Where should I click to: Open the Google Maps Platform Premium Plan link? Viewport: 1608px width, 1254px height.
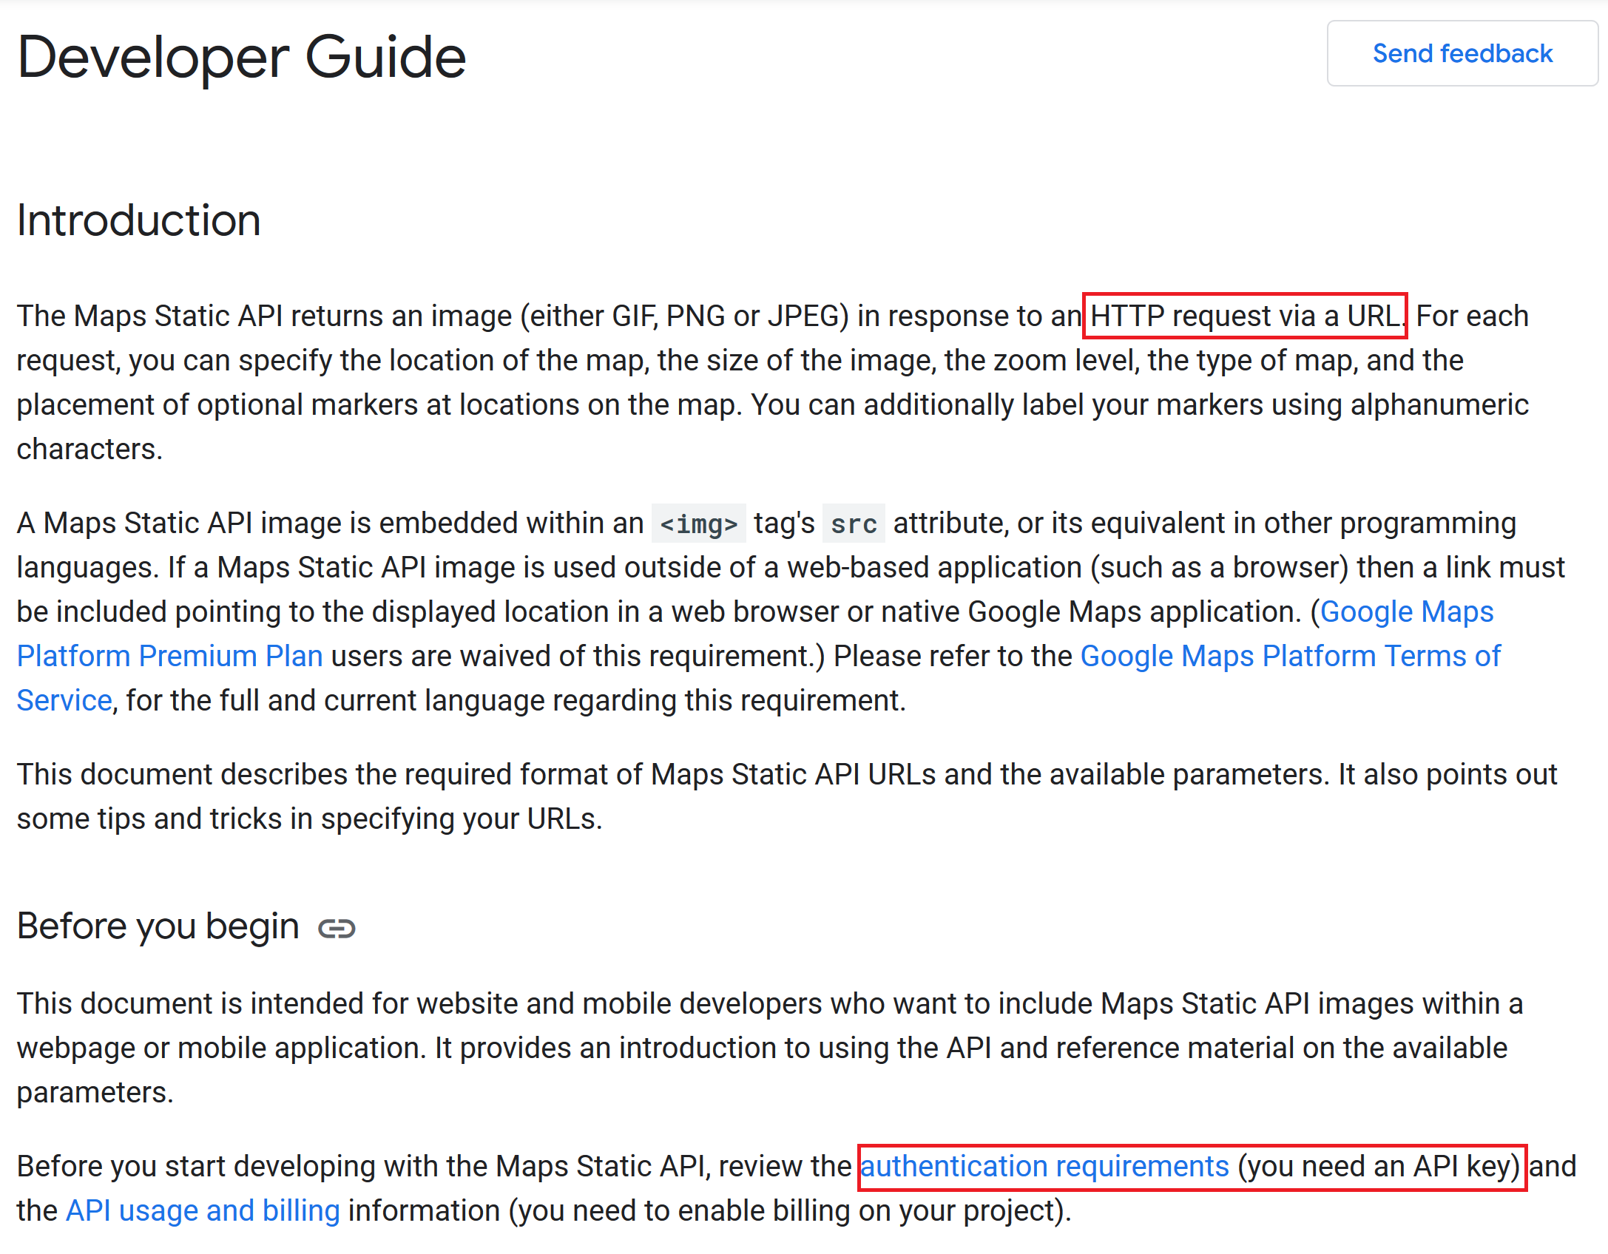click(x=169, y=656)
